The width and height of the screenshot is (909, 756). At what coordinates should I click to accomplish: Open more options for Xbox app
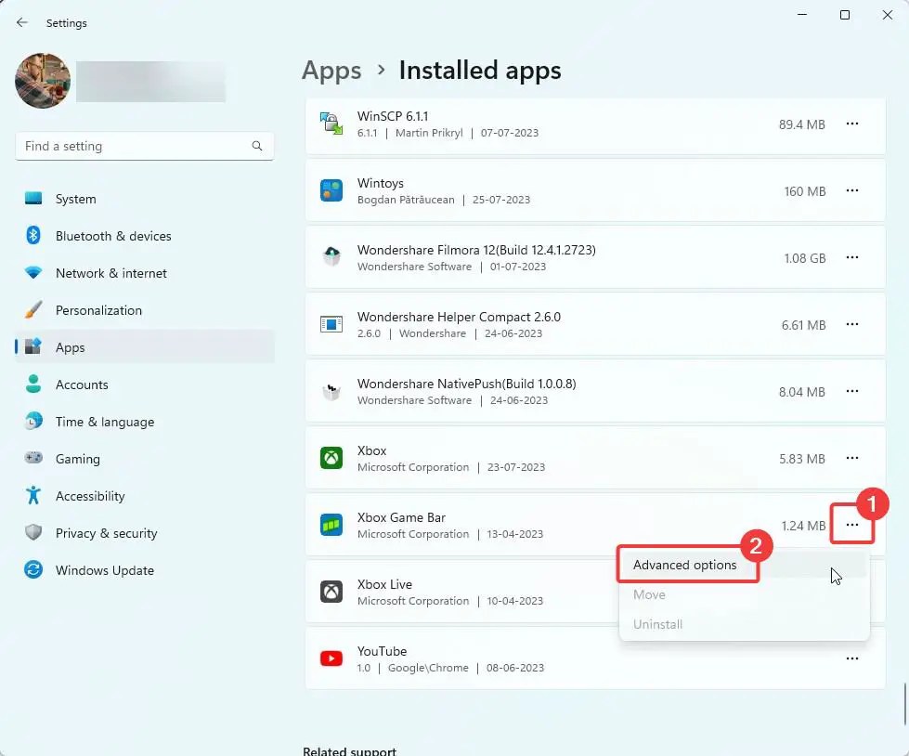(x=852, y=458)
